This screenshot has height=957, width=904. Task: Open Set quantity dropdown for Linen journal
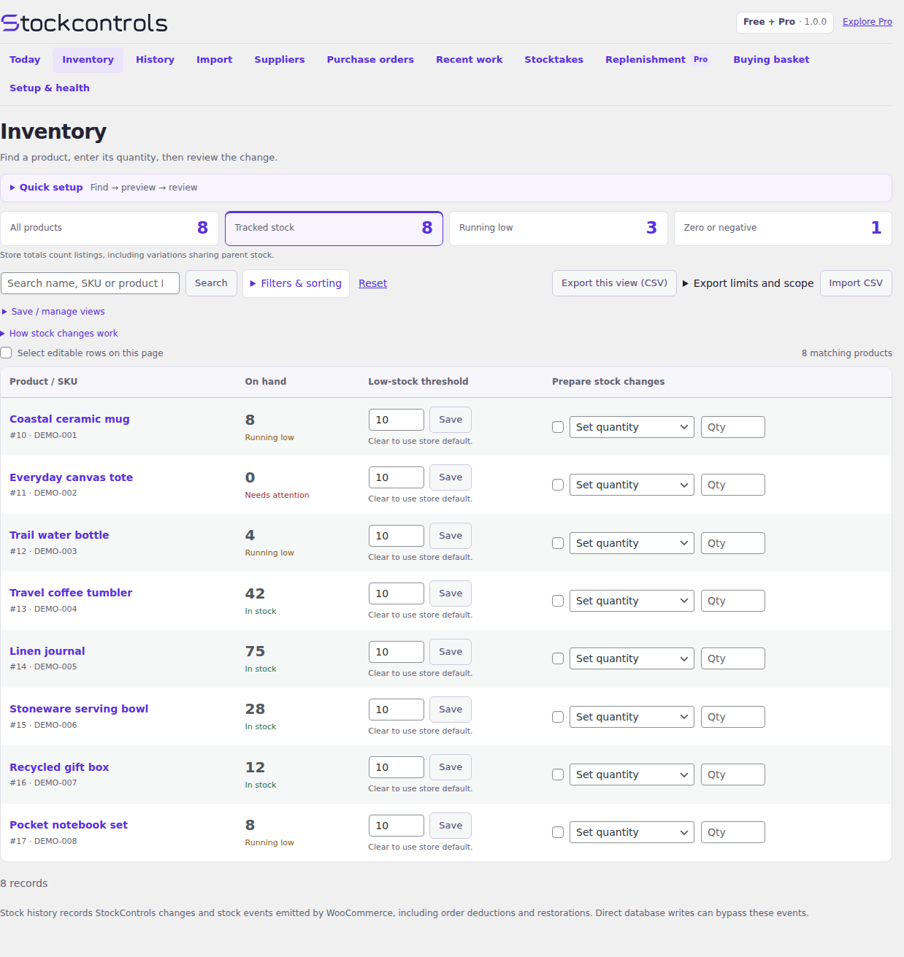(x=632, y=658)
